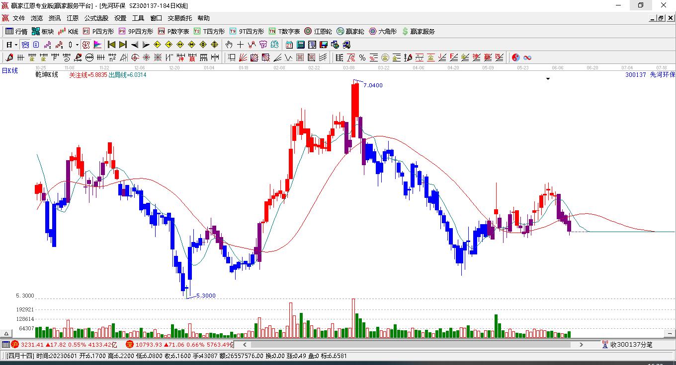Click the 深 10793.93 index in status bar
This screenshot has height=365, width=676.
pos(179,344)
